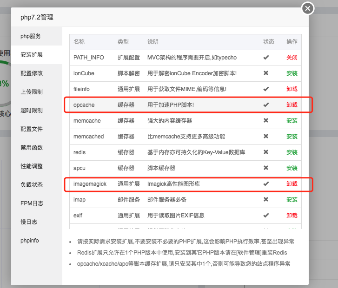Image resolution: width=338 pixels, height=288 pixels.
Task: Click apcu status cross icon
Action: (266, 168)
